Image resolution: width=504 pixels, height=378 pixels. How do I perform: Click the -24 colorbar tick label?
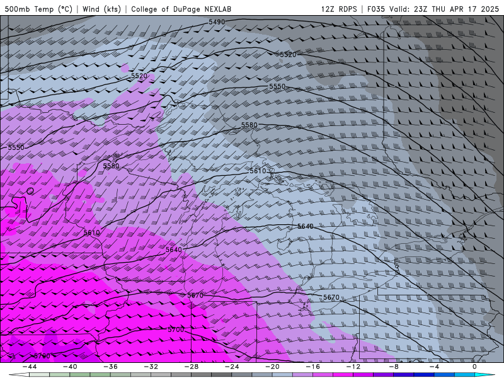[232, 367]
